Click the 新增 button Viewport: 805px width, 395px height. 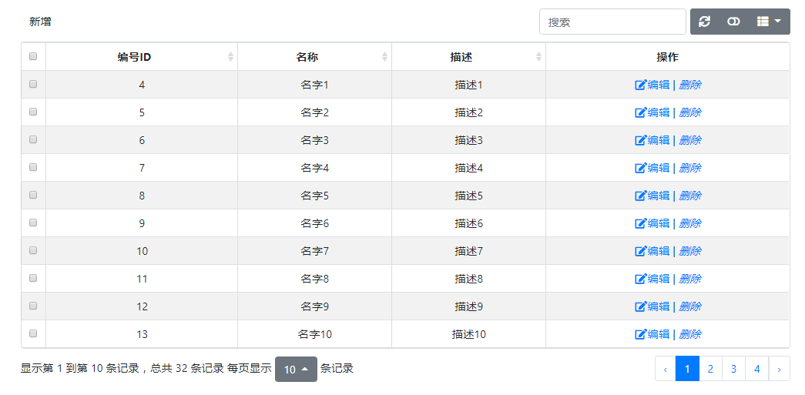tap(40, 22)
